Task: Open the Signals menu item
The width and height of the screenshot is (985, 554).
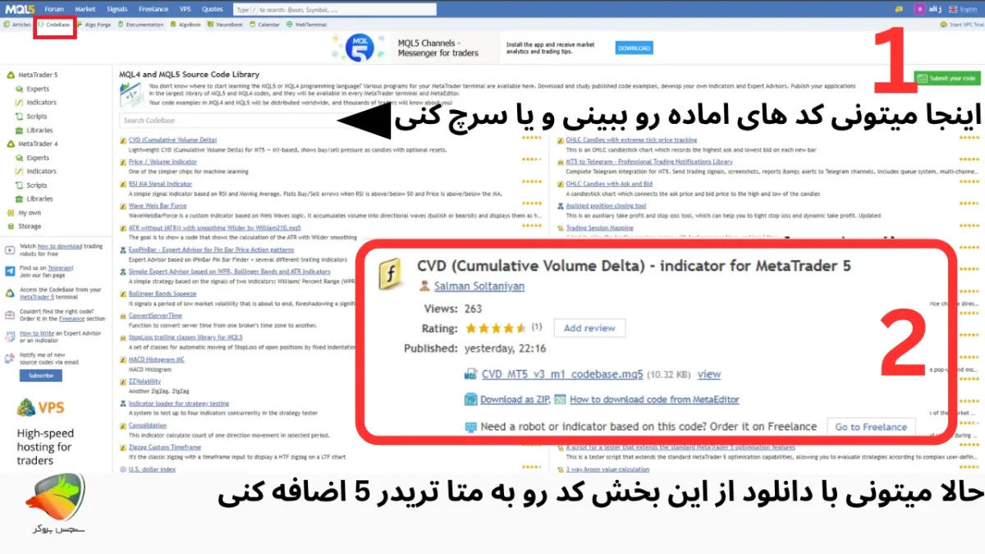Action: click(x=117, y=9)
